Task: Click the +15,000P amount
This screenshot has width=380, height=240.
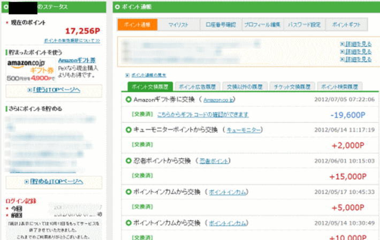Action: pyautogui.click(x=348, y=176)
